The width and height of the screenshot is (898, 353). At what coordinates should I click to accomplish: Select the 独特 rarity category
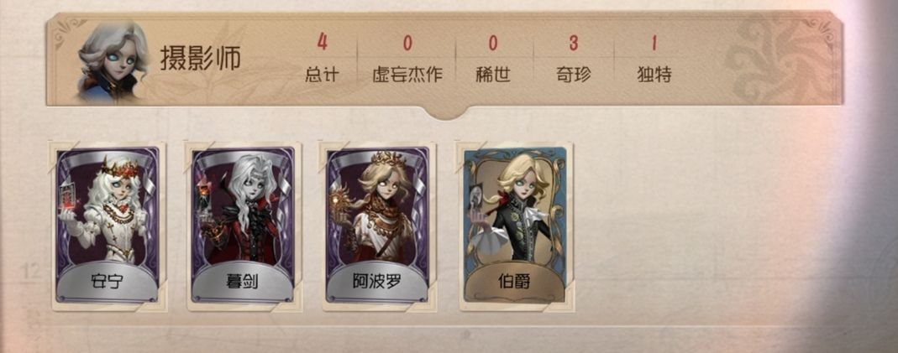[x=654, y=59]
